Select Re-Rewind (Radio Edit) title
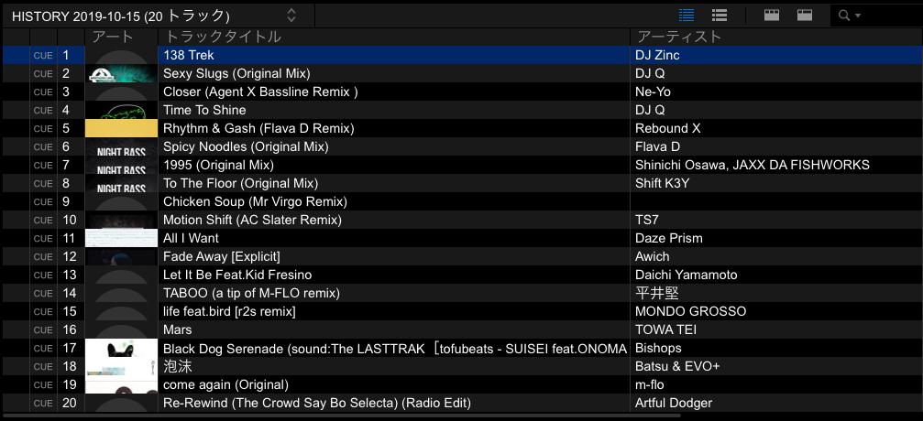Screen dimensions: 923x421 pyautogui.click(x=317, y=403)
